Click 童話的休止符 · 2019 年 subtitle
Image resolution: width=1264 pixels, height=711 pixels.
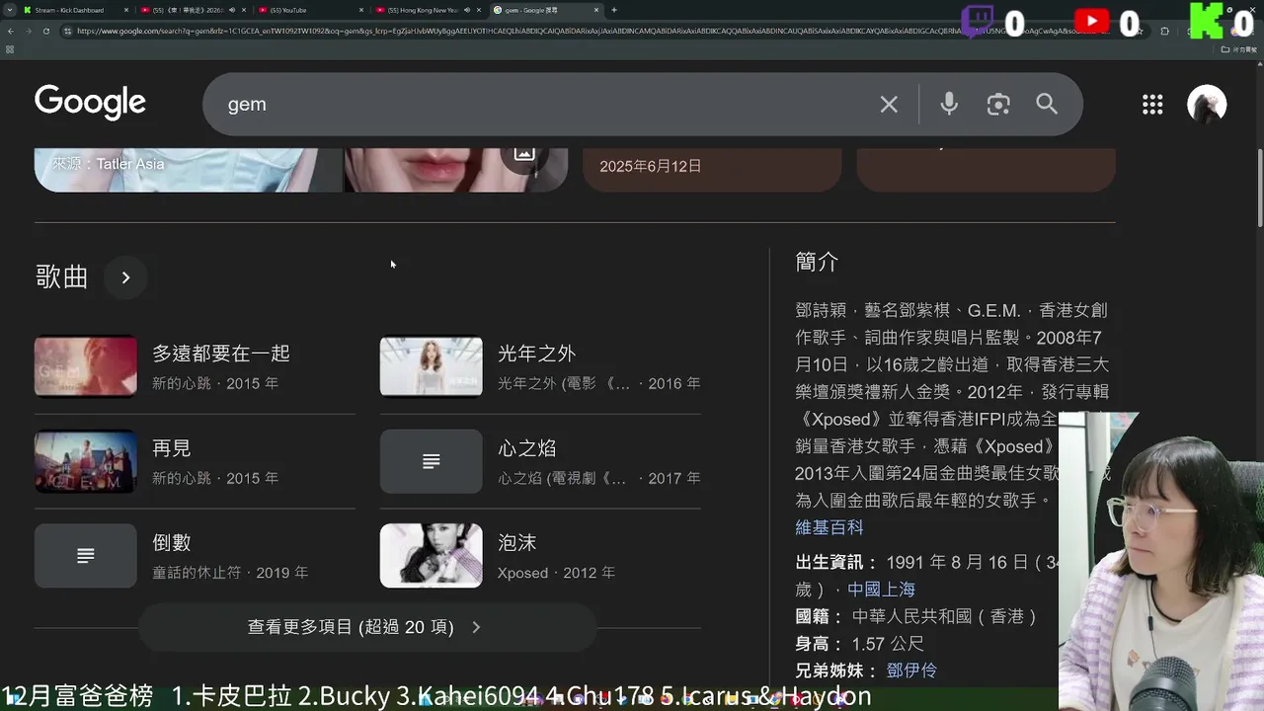tap(230, 573)
